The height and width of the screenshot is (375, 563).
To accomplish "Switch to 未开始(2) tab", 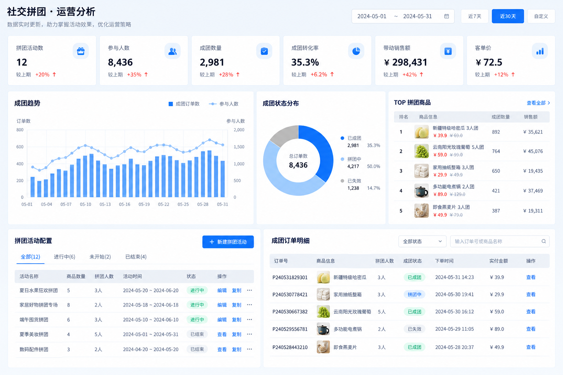I will coord(100,257).
